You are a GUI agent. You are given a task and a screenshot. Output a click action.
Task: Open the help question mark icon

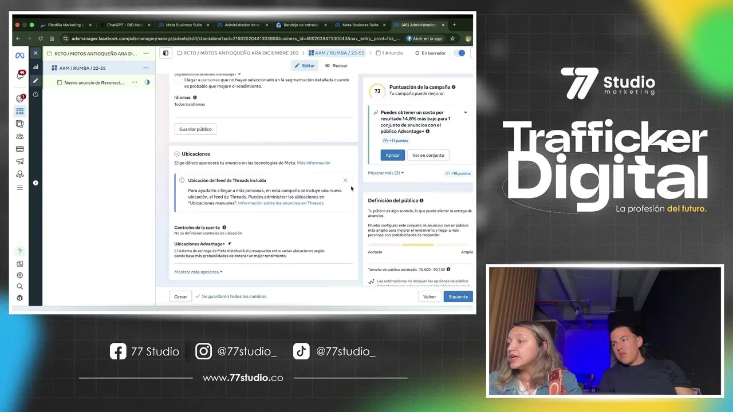(20, 251)
